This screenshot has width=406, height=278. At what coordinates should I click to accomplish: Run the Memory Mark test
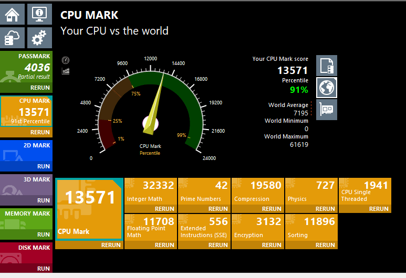[43, 234]
